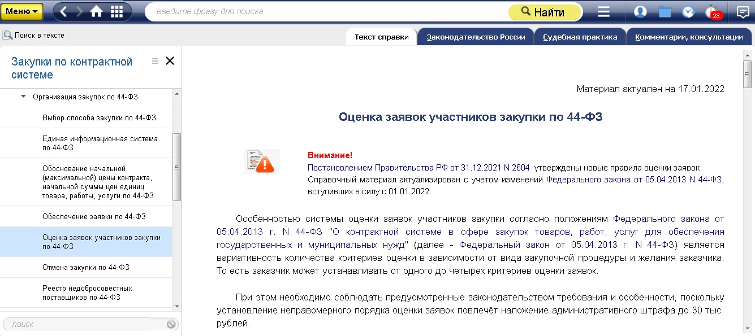Click sidebar scrollbar up arrow

coord(177,93)
